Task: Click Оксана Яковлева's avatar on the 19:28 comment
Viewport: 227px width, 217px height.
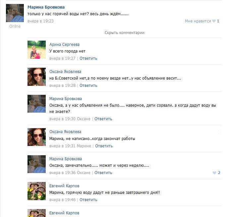Action: point(37,77)
